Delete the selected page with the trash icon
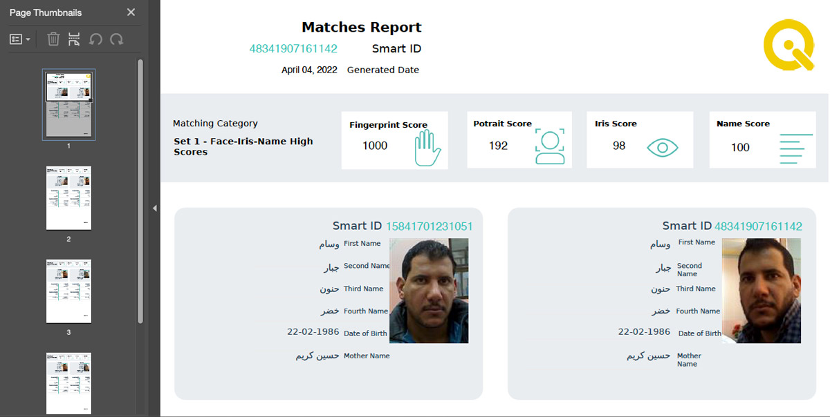The width and height of the screenshot is (830, 417). (53, 39)
